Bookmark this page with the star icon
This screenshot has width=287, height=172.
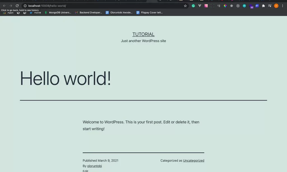coord(185,6)
